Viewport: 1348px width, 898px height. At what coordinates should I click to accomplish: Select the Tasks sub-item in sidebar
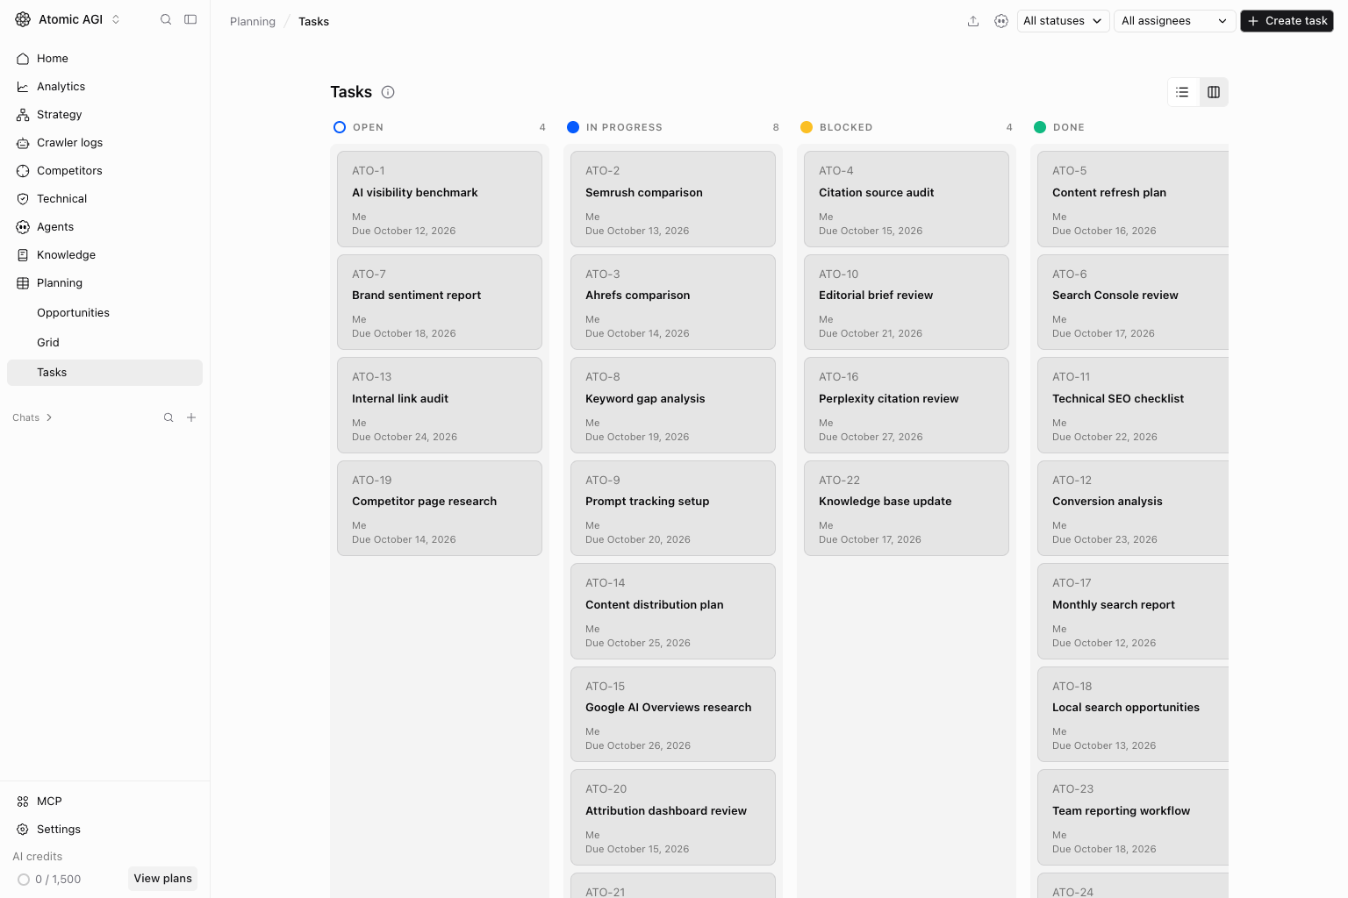point(104,373)
